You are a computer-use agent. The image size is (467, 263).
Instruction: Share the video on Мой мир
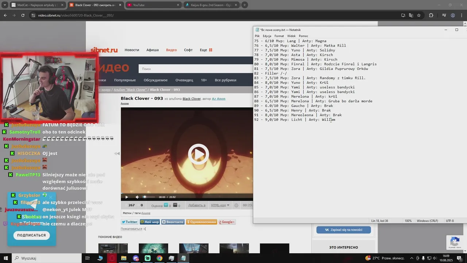click(x=150, y=222)
